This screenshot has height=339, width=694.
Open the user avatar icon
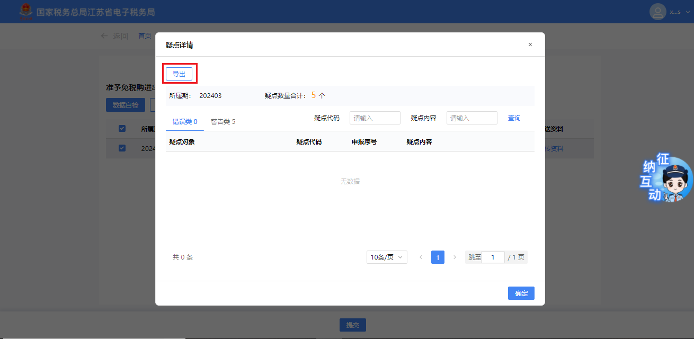click(x=657, y=12)
